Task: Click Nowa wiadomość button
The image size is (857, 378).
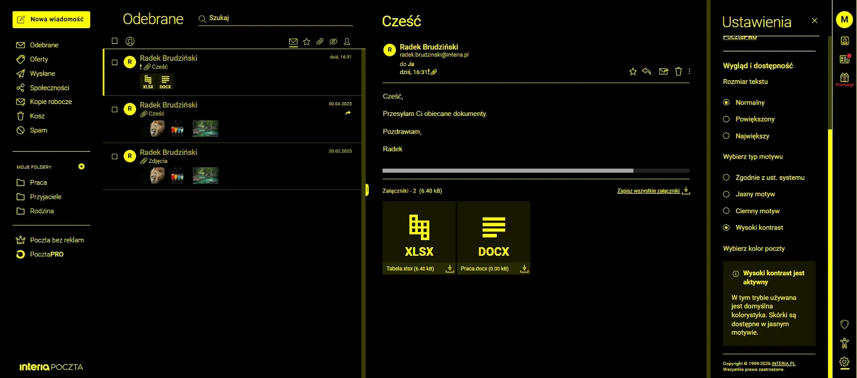Action: click(x=51, y=19)
